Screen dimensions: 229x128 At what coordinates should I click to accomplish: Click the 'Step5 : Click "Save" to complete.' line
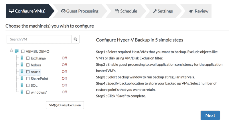[121, 96]
